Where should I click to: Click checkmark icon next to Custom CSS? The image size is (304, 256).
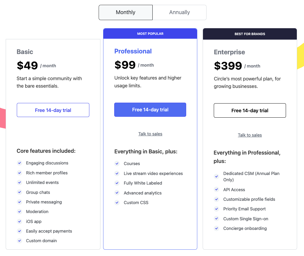[x=117, y=203]
